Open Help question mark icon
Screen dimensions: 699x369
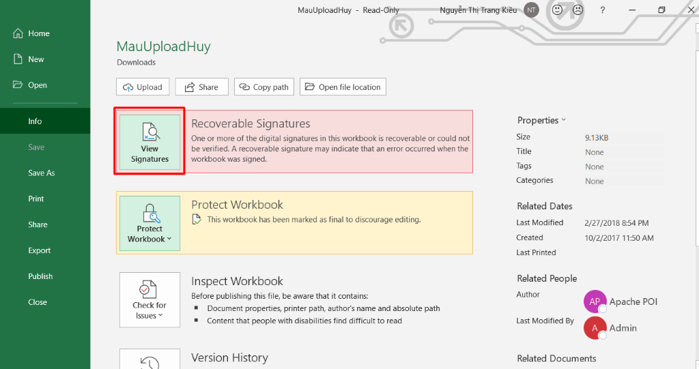(x=602, y=10)
